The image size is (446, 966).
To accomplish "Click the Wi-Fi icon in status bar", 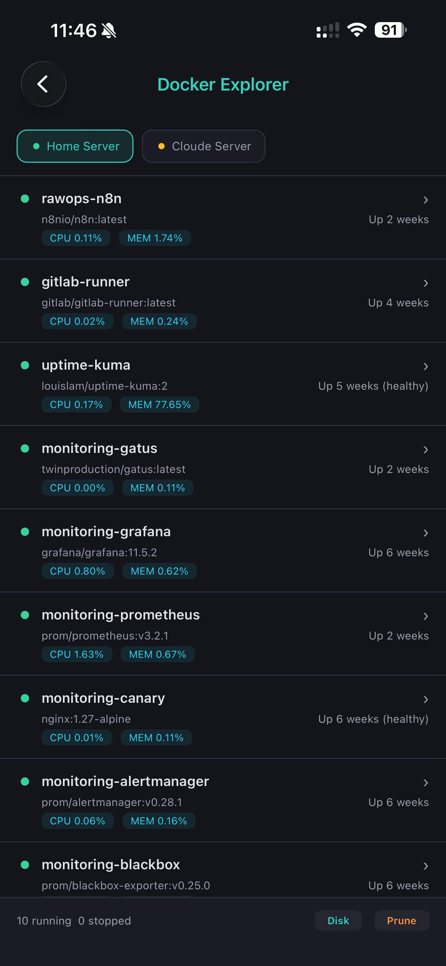I will pyautogui.click(x=357, y=30).
